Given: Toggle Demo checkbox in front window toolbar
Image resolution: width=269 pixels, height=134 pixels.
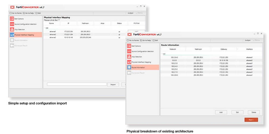Looking at the screenshot, I should pyautogui.click(x=254, y=40).
